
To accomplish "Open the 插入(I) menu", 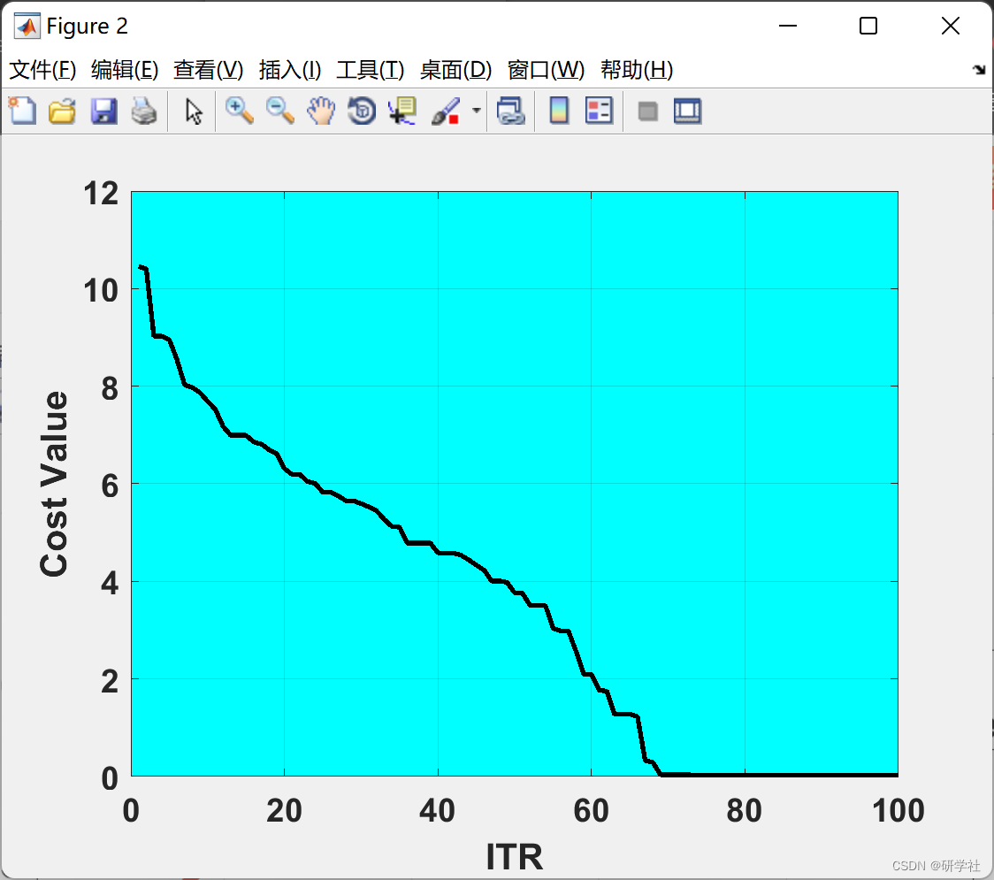I will tap(290, 70).
